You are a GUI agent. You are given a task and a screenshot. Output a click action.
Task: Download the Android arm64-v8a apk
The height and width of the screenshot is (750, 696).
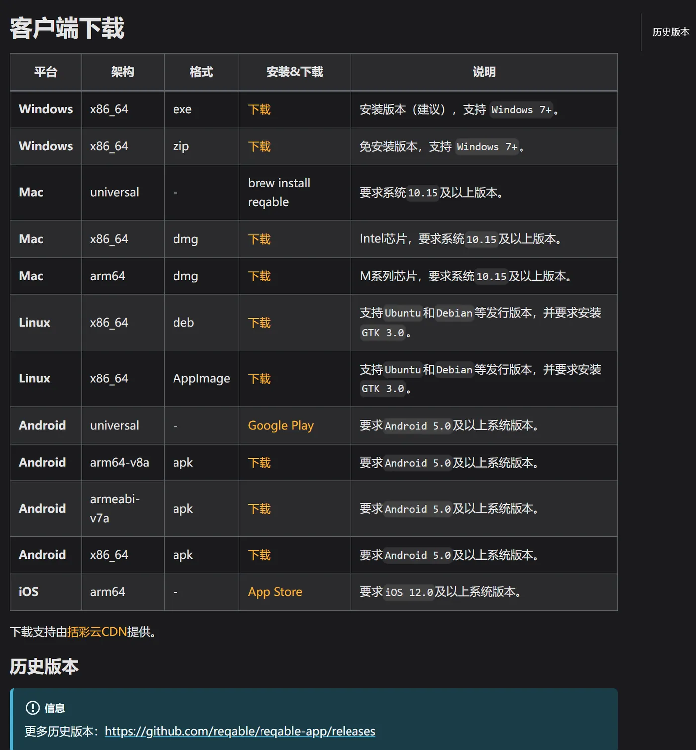click(259, 463)
